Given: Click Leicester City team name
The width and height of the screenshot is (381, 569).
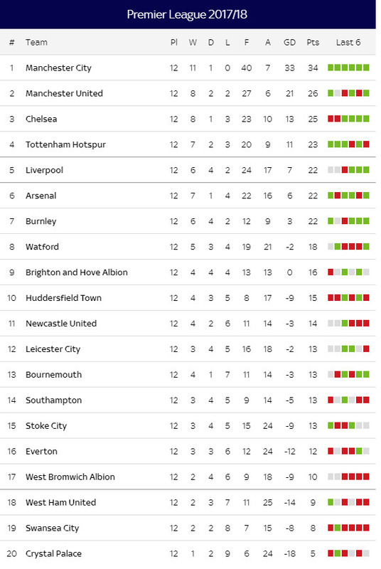Looking at the screenshot, I should pos(53,349).
